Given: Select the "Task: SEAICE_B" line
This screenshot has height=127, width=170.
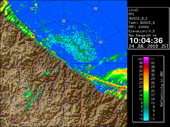Looking at the screenshot, I should click(142, 23).
